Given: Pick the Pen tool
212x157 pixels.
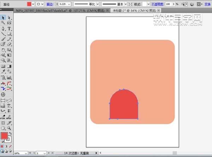Looking at the screenshot, I should coord(3,28).
